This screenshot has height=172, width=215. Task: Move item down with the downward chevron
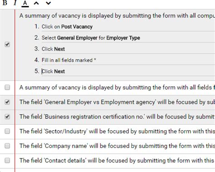coord(48,3)
